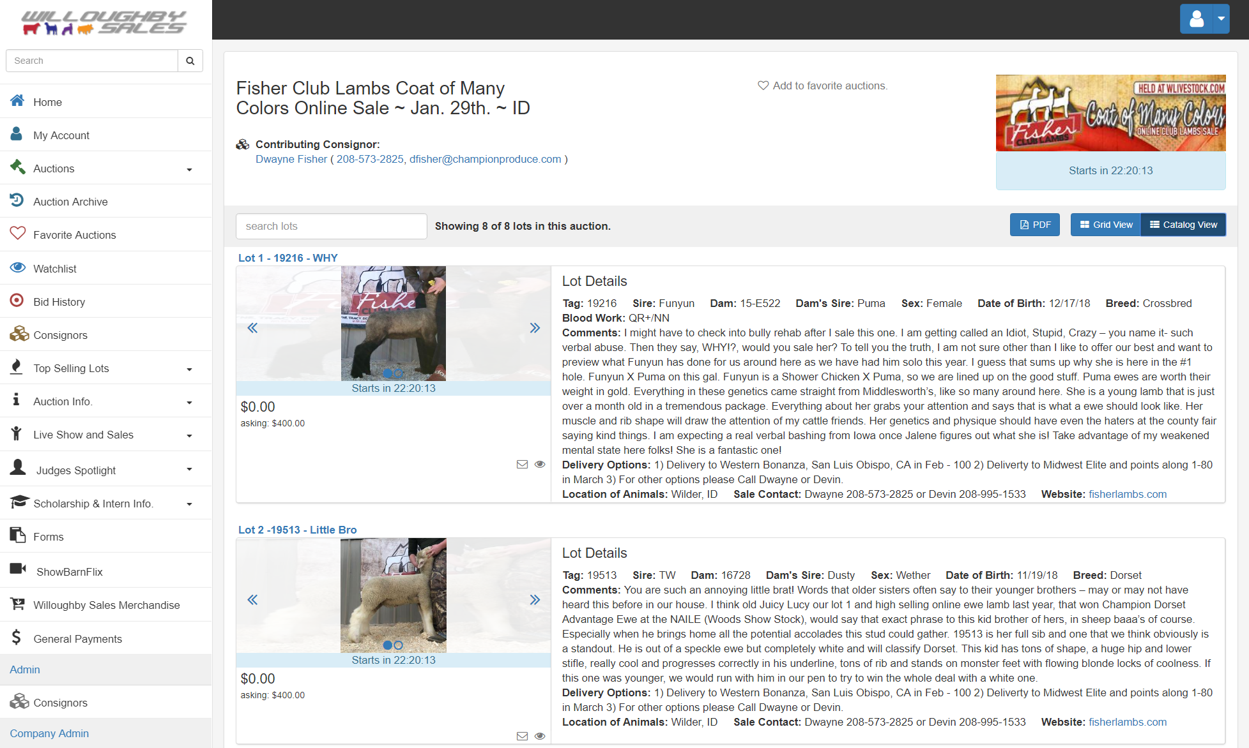Viewport: 1249px width, 748px height.
Task: Click the Consignors boxes icon above Top Selling Lots
Action: click(19, 334)
